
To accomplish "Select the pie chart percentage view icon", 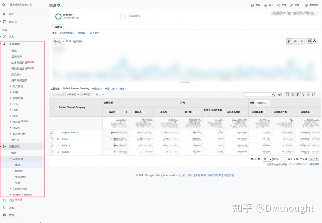I will click(292, 95).
